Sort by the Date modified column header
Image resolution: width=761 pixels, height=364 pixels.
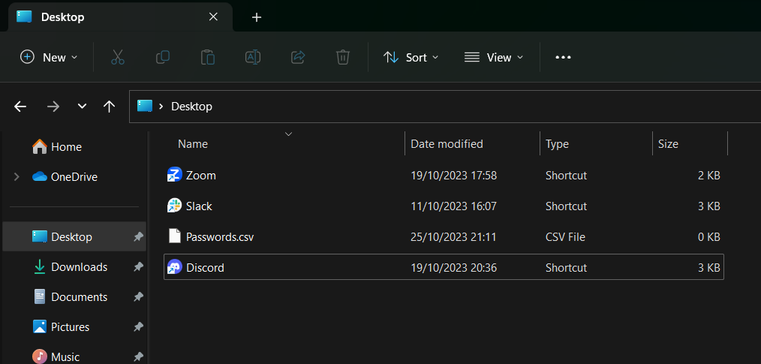pyautogui.click(x=447, y=144)
